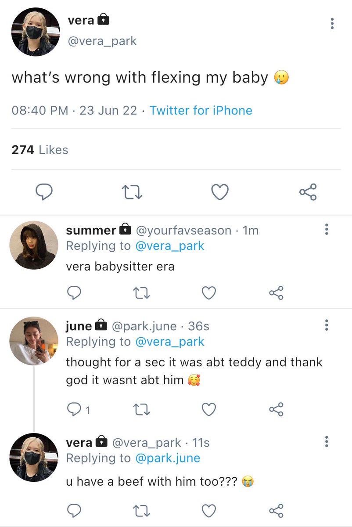Image resolution: width=352 pixels, height=527 pixels.
Task: Reply to summer's comment
Action: point(74,293)
